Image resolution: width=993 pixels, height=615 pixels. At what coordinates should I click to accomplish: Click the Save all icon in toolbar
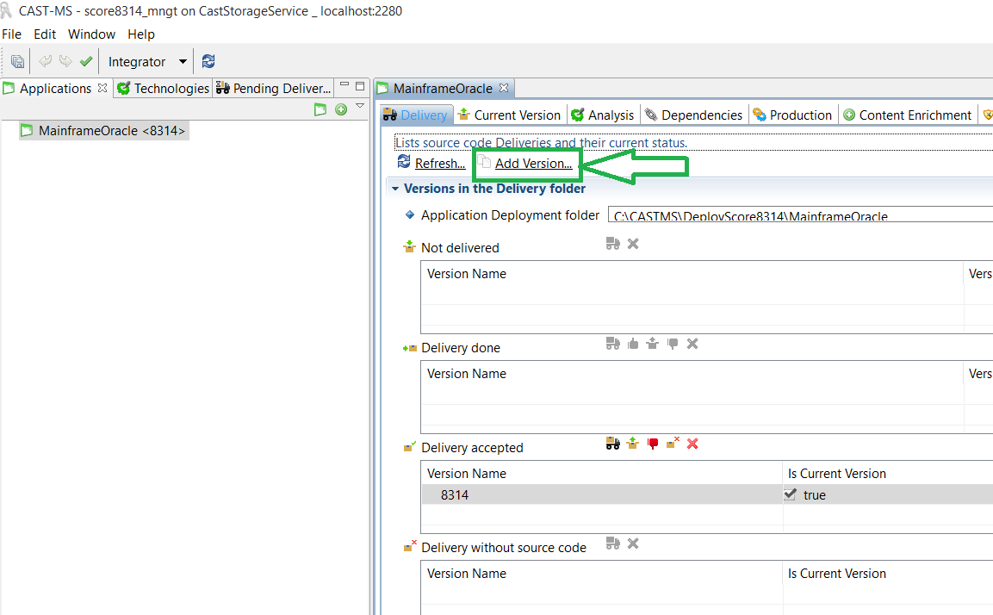[x=17, y=62]
